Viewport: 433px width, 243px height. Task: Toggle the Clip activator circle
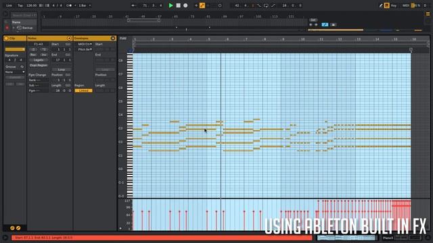(x=6, y=38)
